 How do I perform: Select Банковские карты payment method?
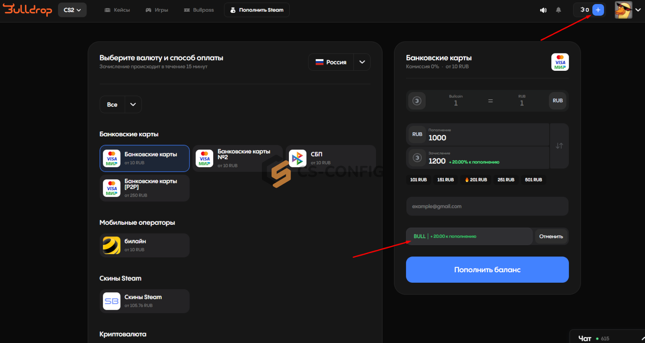144,158
